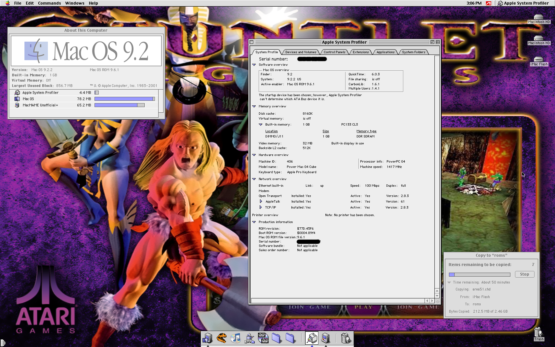Click the 1417 MHz machine speed value

click(394, 167)
